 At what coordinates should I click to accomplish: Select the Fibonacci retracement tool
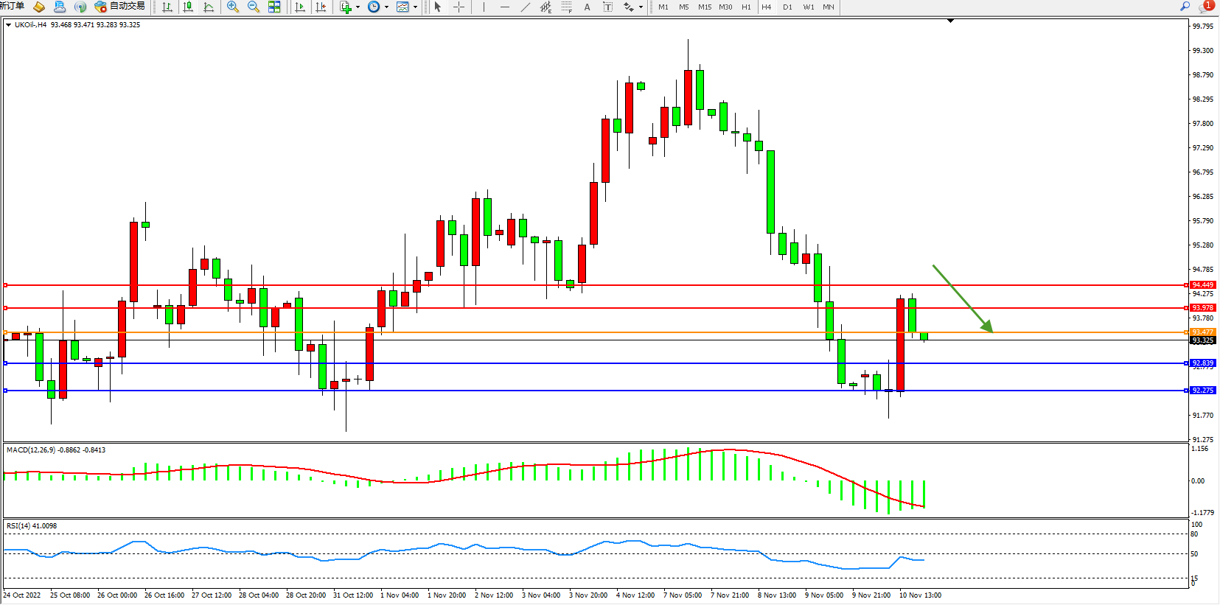(566, 7)
